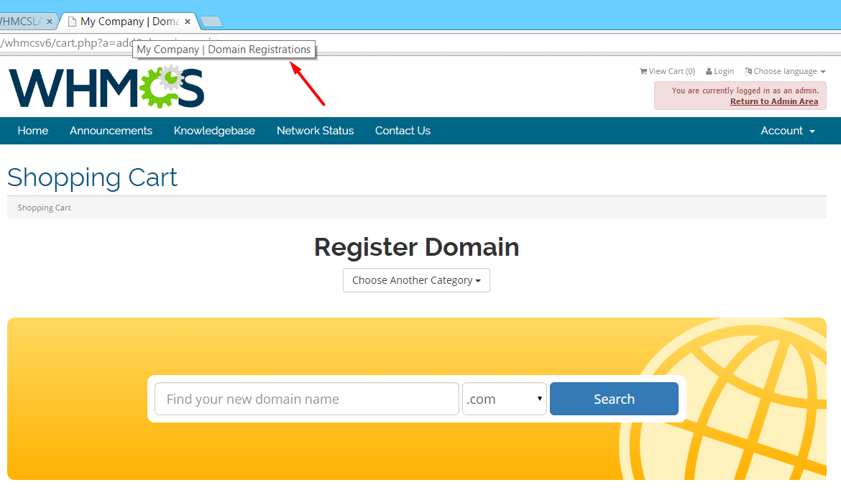The image size is (841, 490).
Task: Select the My Company browser tab
Action: click(129, 22)
